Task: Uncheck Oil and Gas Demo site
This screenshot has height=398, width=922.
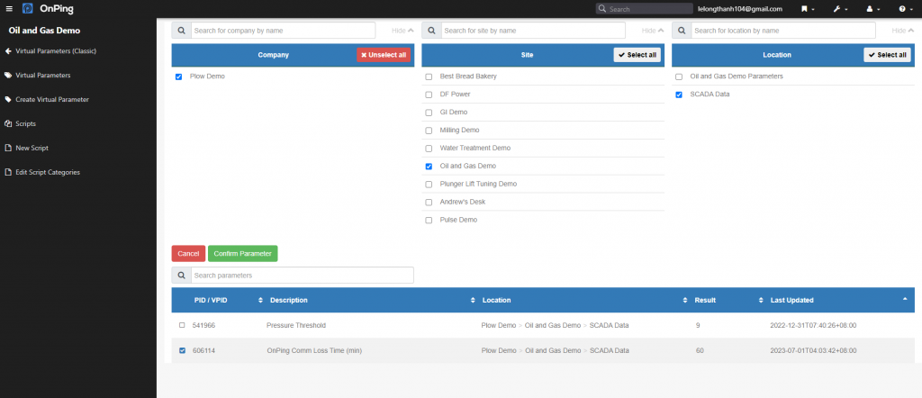Action: click(x=429, y=167)
